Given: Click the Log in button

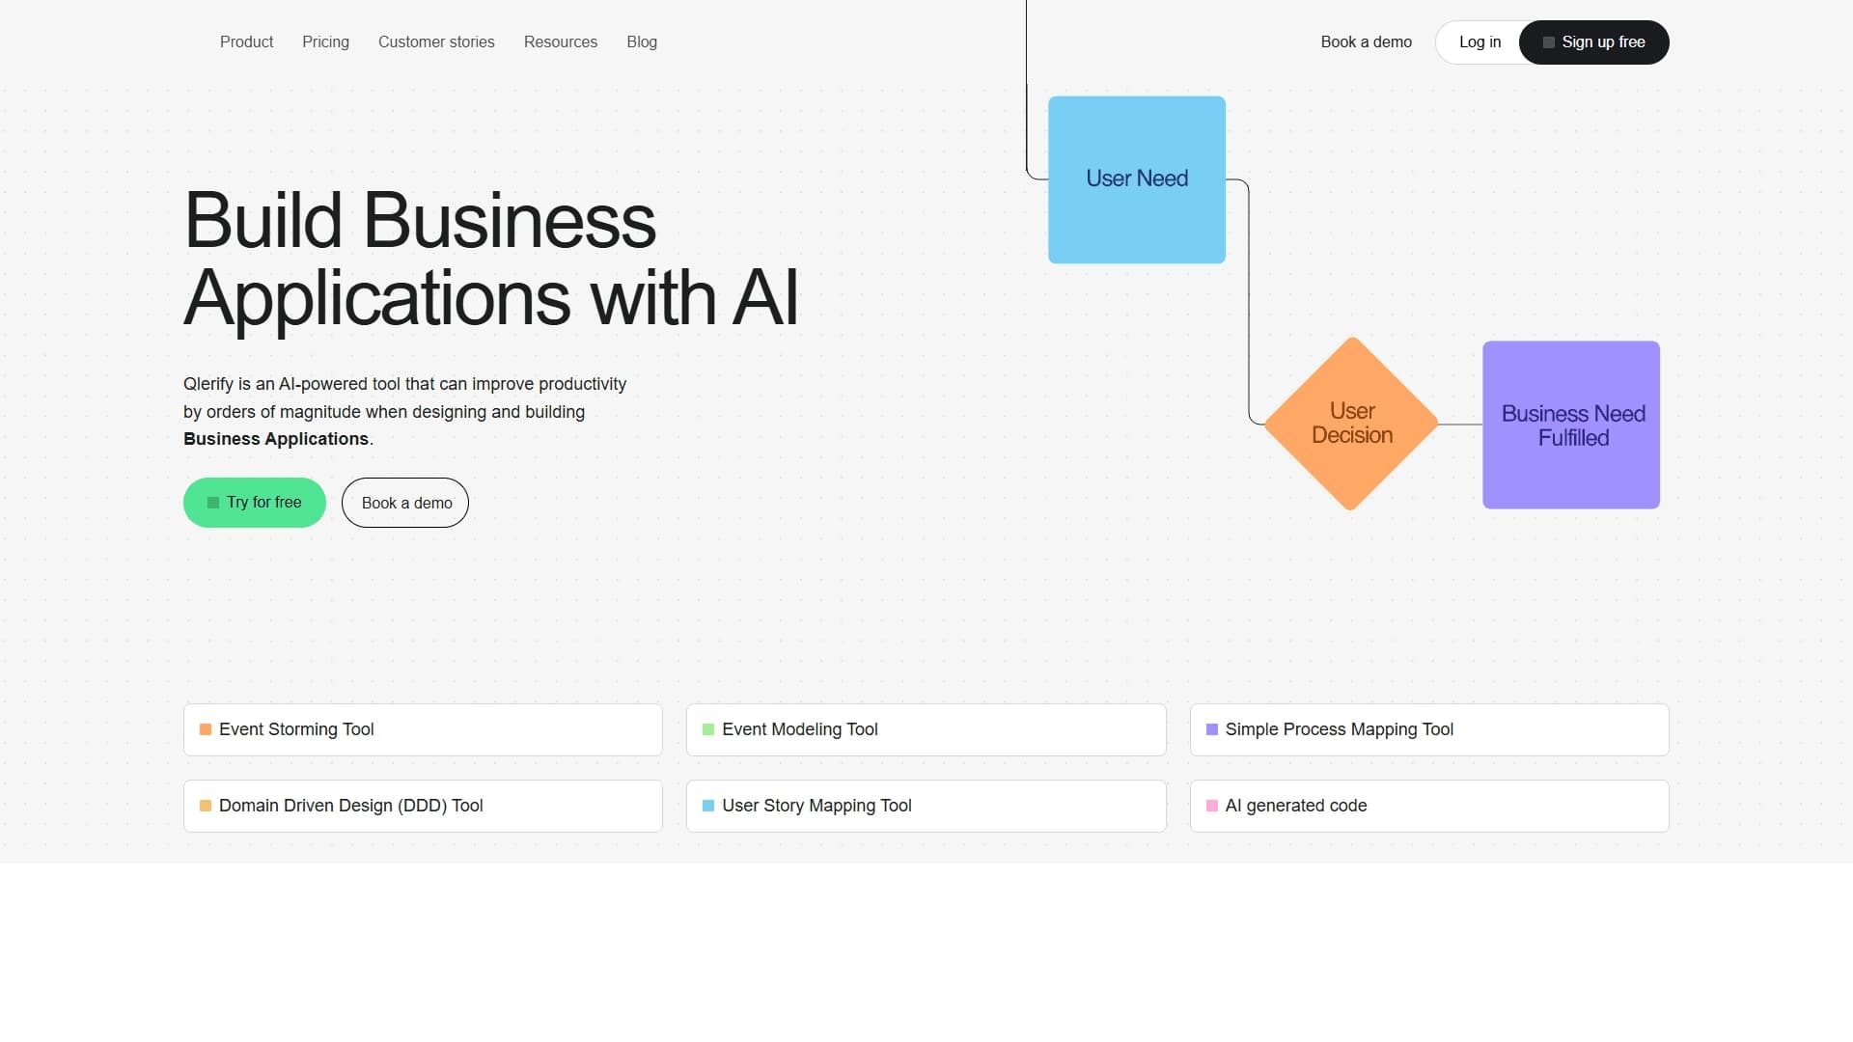Looking at the screenshot, I should tap(1480, 42).
